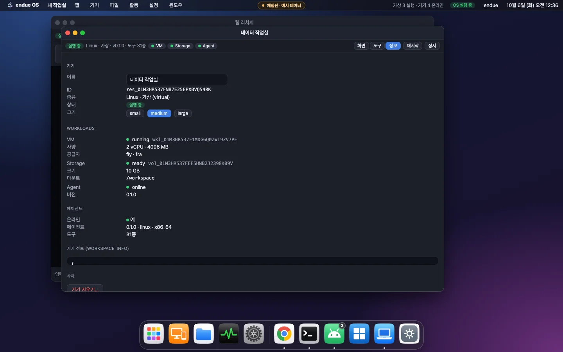Image resolution: width=563 pixels, height=352 pixels.
Task: Switch to the 정보 tab
Action: (393, 46)
